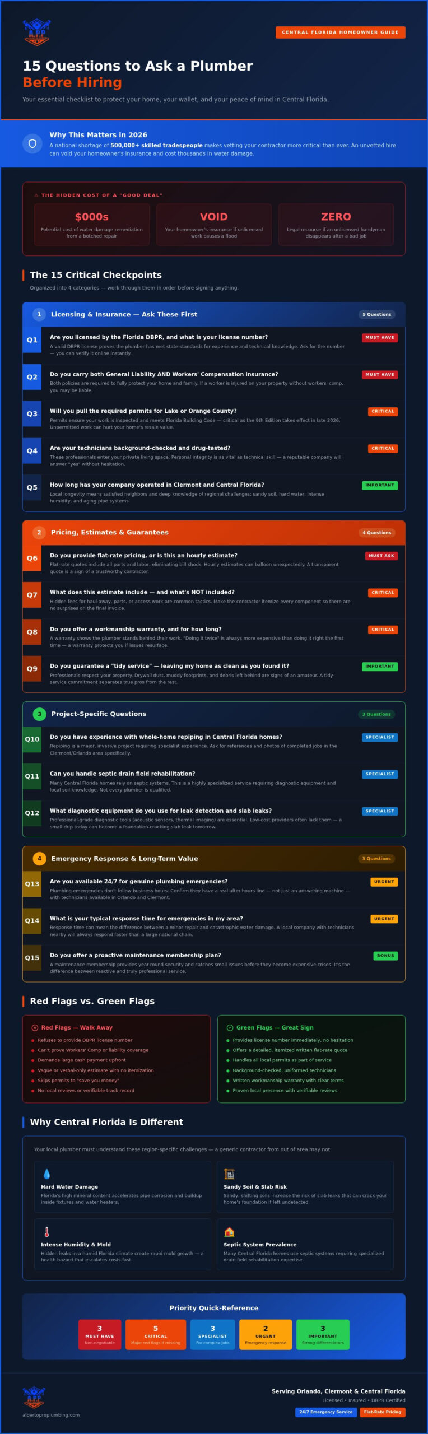428x1434 pixels.
Task: Select the Pricing, Estimates & Guarantees header
Action: tap(214, 533)
